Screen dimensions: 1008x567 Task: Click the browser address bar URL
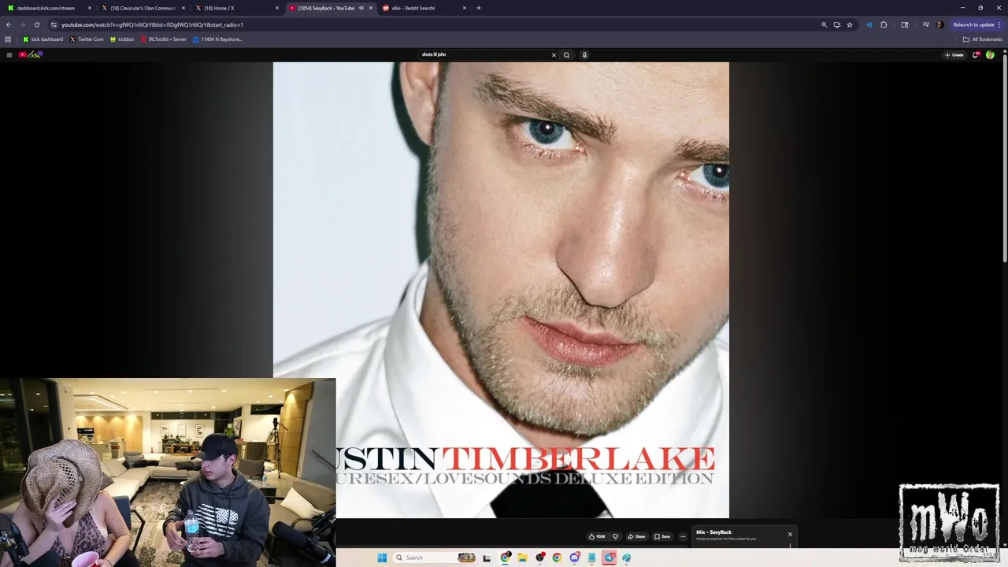point(152,24)
